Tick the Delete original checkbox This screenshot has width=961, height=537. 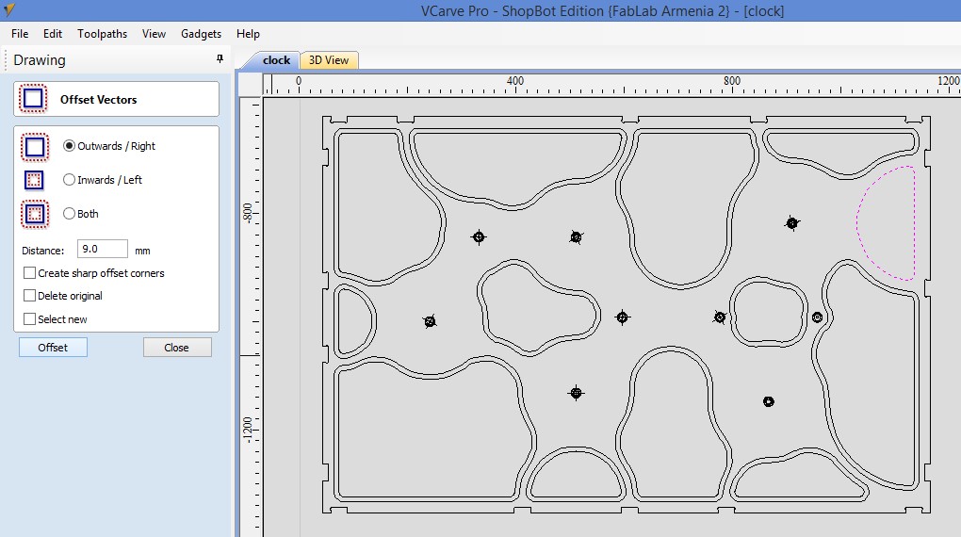(x=29, y=296)
